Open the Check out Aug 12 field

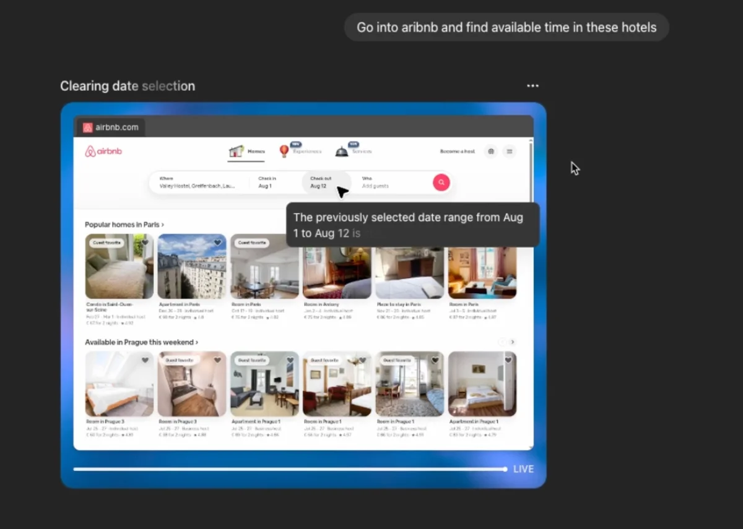[x=326, y=183]
